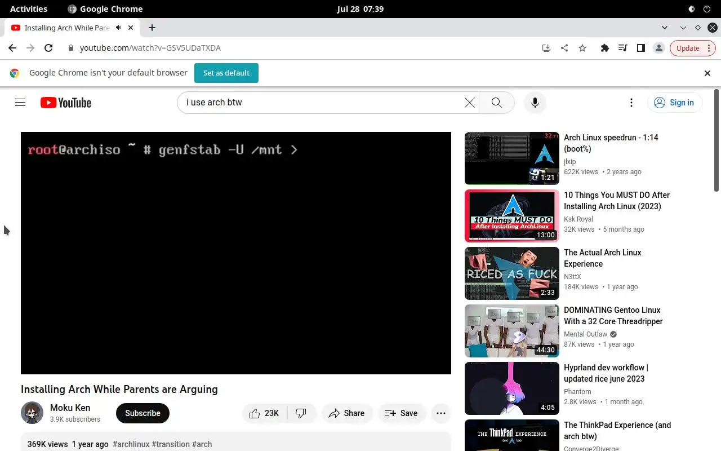Open The Actual Arch Linux Experience title

[603, 258]
